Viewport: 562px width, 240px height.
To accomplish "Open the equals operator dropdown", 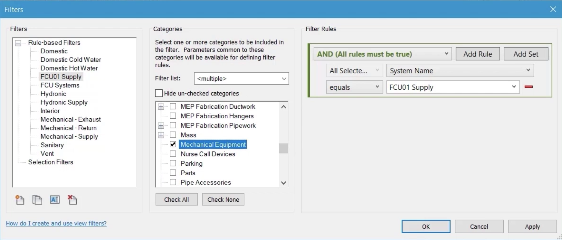I will (354, 87).
